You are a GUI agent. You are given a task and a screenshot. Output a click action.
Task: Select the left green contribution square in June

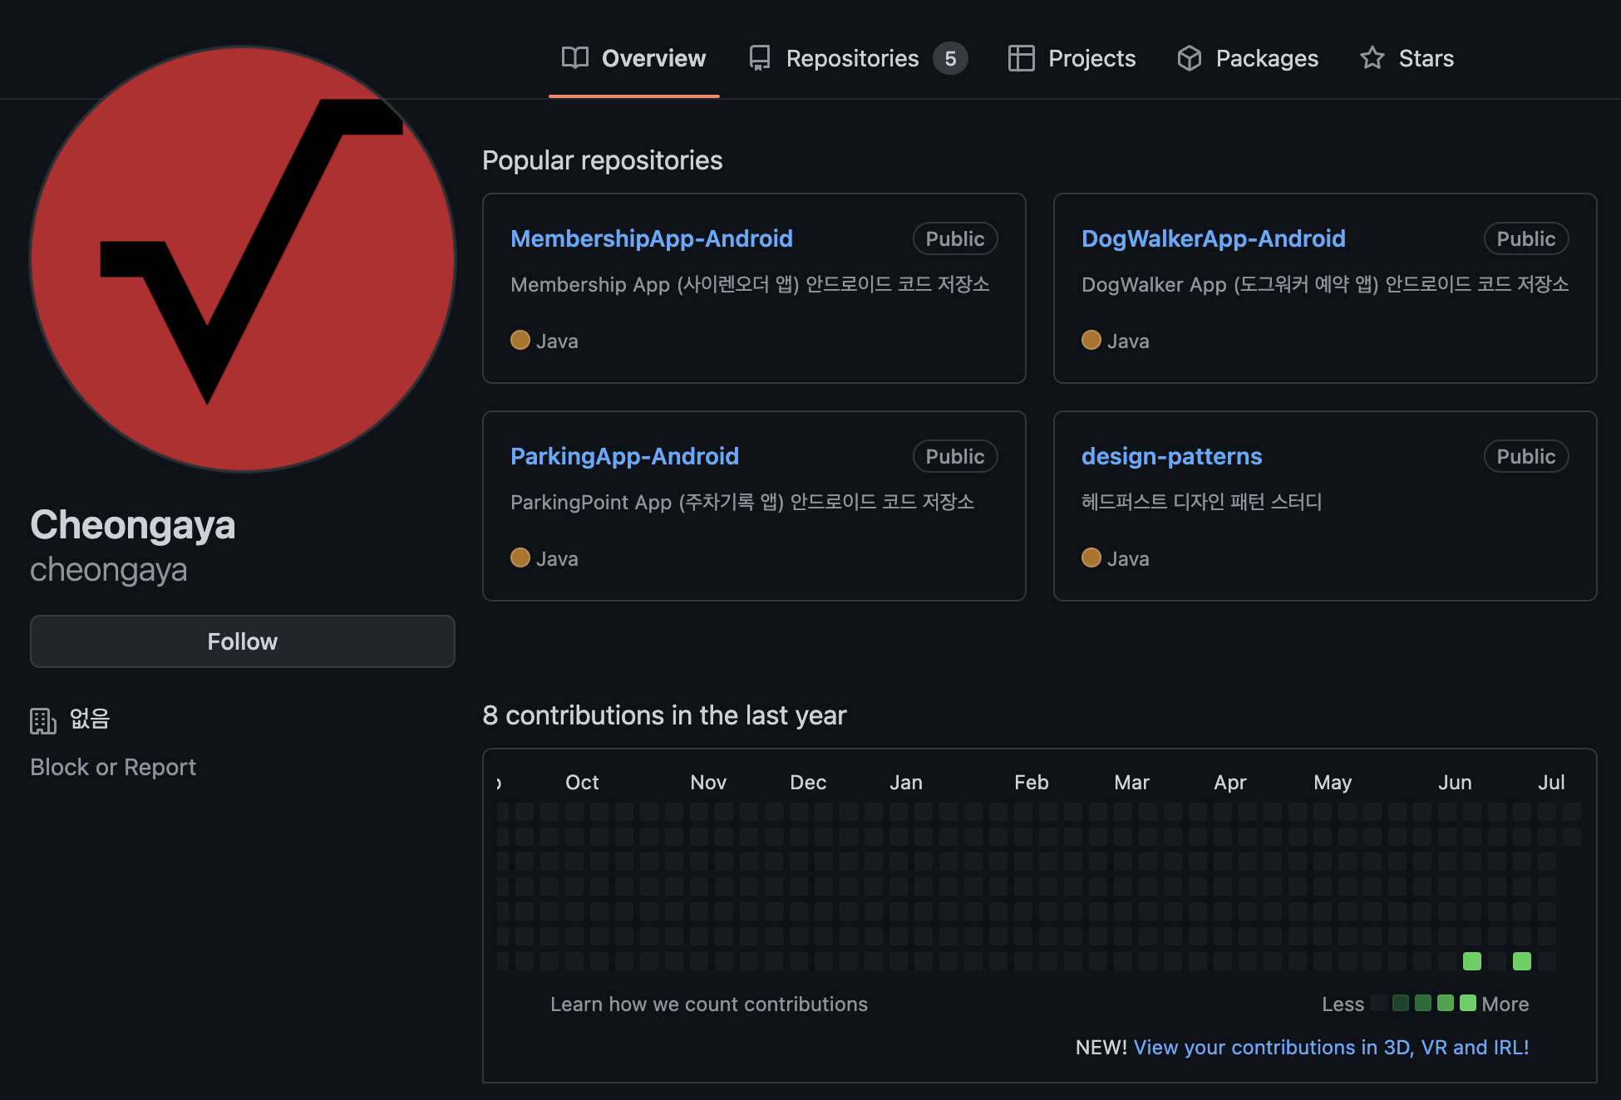click(1472, 961)
